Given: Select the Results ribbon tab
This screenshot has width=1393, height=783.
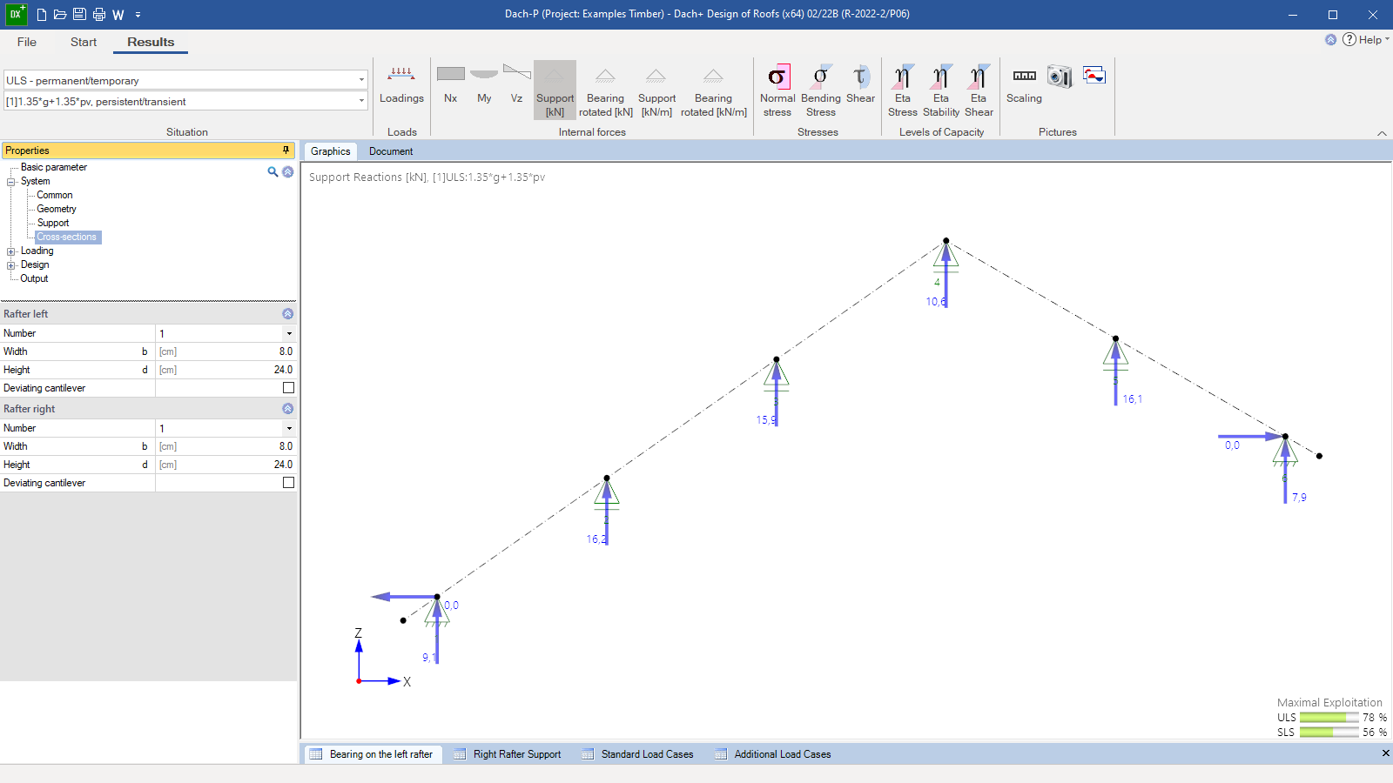Looking at the screenshot, I should pos(151,42).
